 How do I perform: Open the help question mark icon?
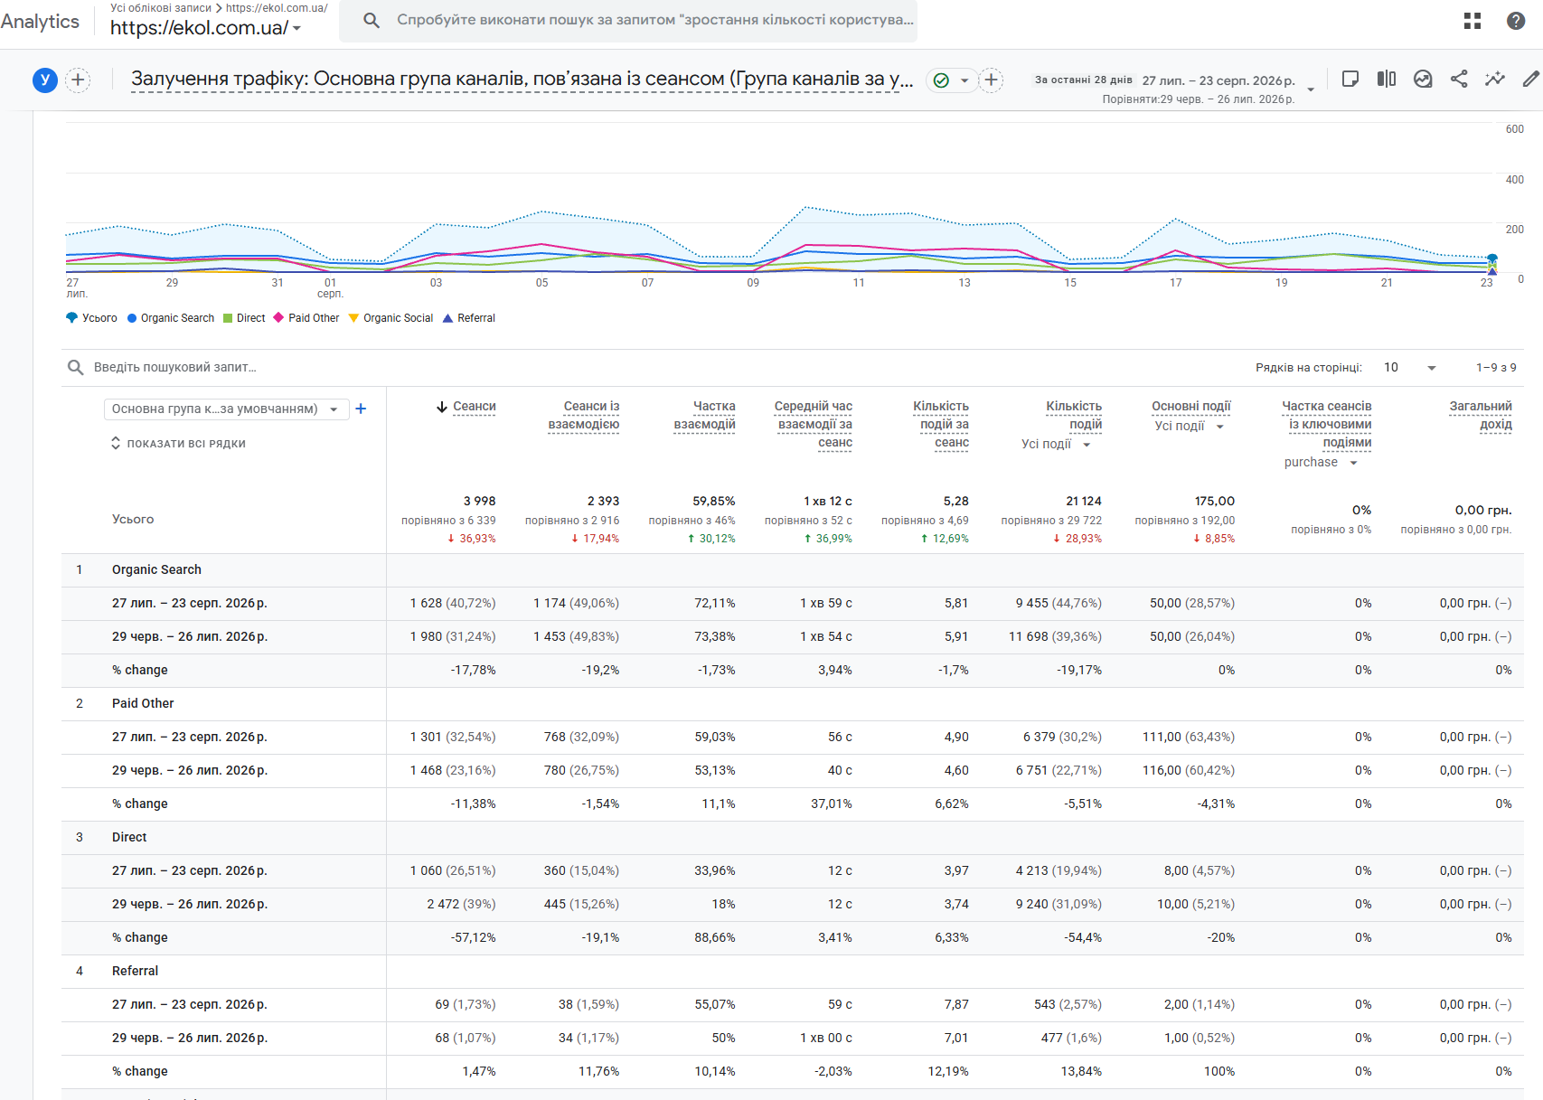tap(1516, 21)
